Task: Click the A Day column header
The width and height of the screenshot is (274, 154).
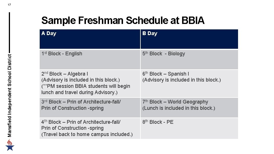Action: point(49,33)
